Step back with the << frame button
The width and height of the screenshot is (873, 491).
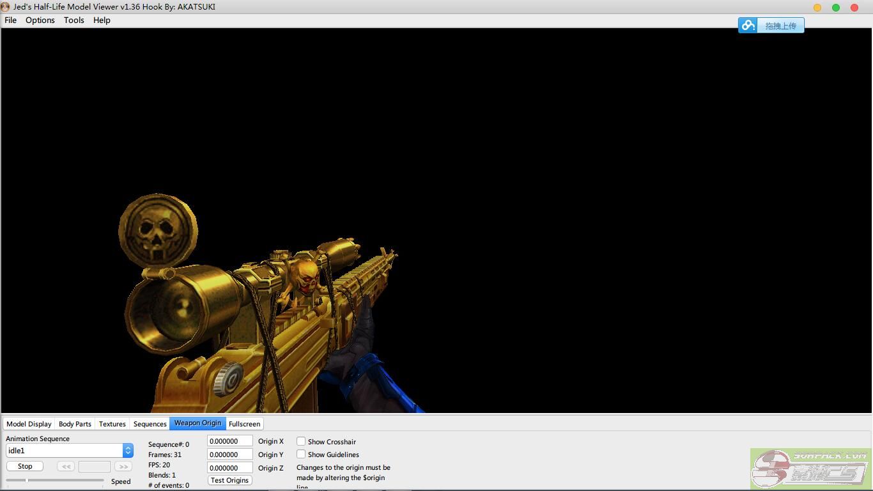[x=65, y=467]
